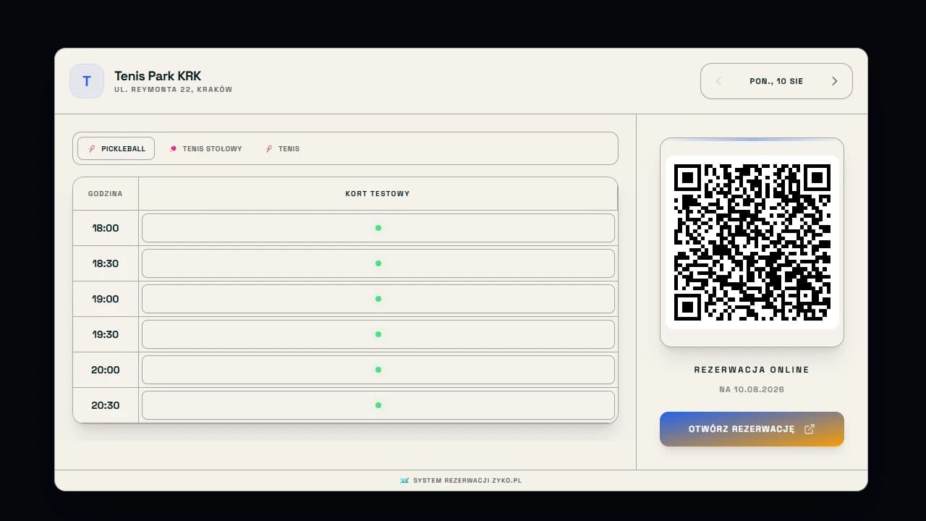Screen dimensions: 926x521
Task: Click the Rezerwacja online heading
Action: tap(752, 370)
